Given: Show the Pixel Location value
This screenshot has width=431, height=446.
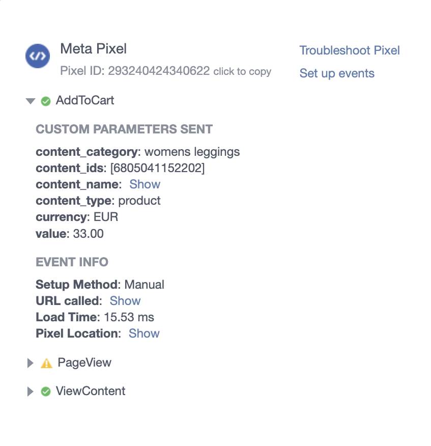Looking at the screenshot, I should coord(144,333).
